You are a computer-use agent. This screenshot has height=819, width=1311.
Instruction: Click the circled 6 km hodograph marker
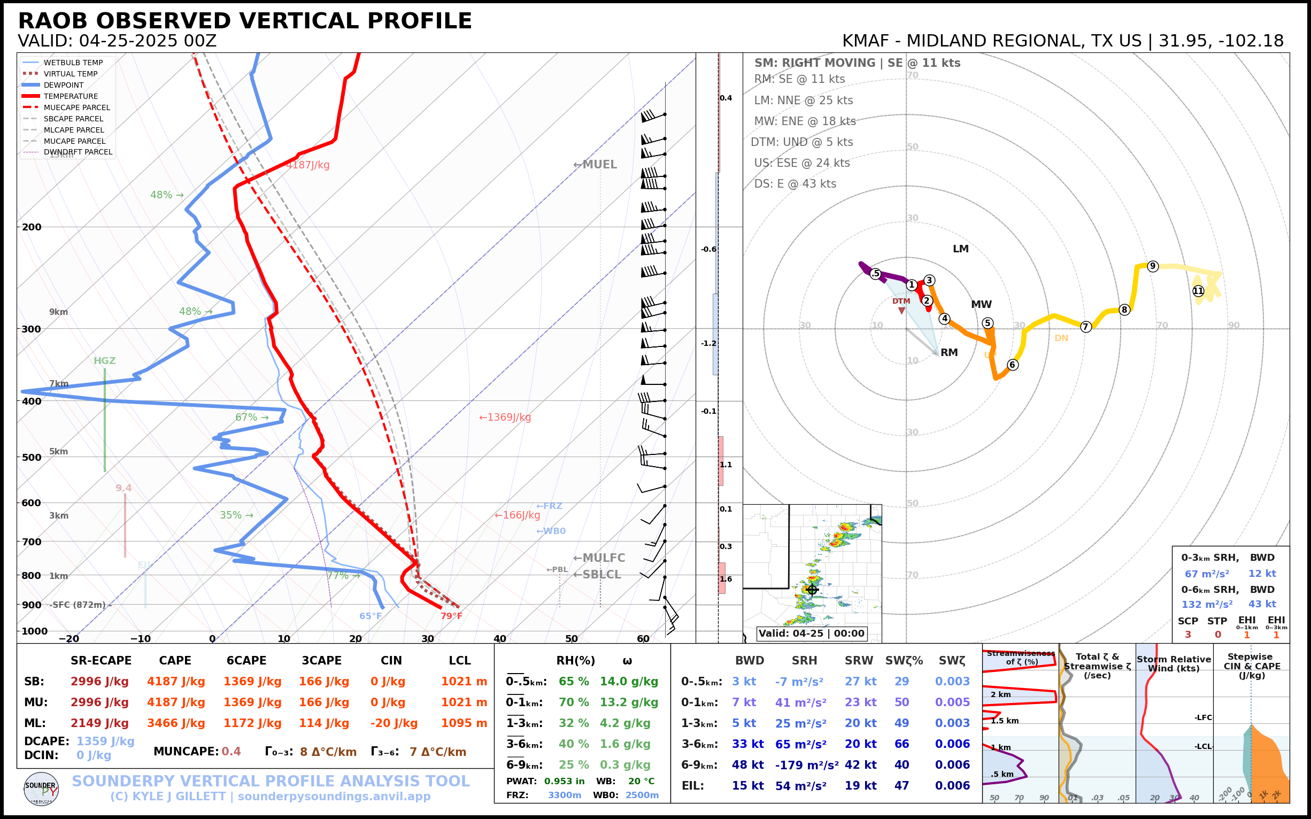click(x=1012, y=365)
